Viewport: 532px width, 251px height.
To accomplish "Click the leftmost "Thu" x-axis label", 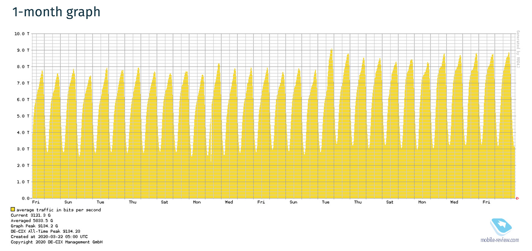I will click(x=132, y=202).
